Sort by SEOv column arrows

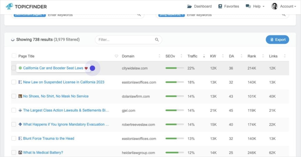point(181,56)
